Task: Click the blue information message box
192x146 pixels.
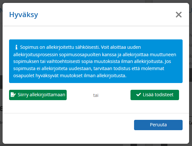Action: point(96,61)
